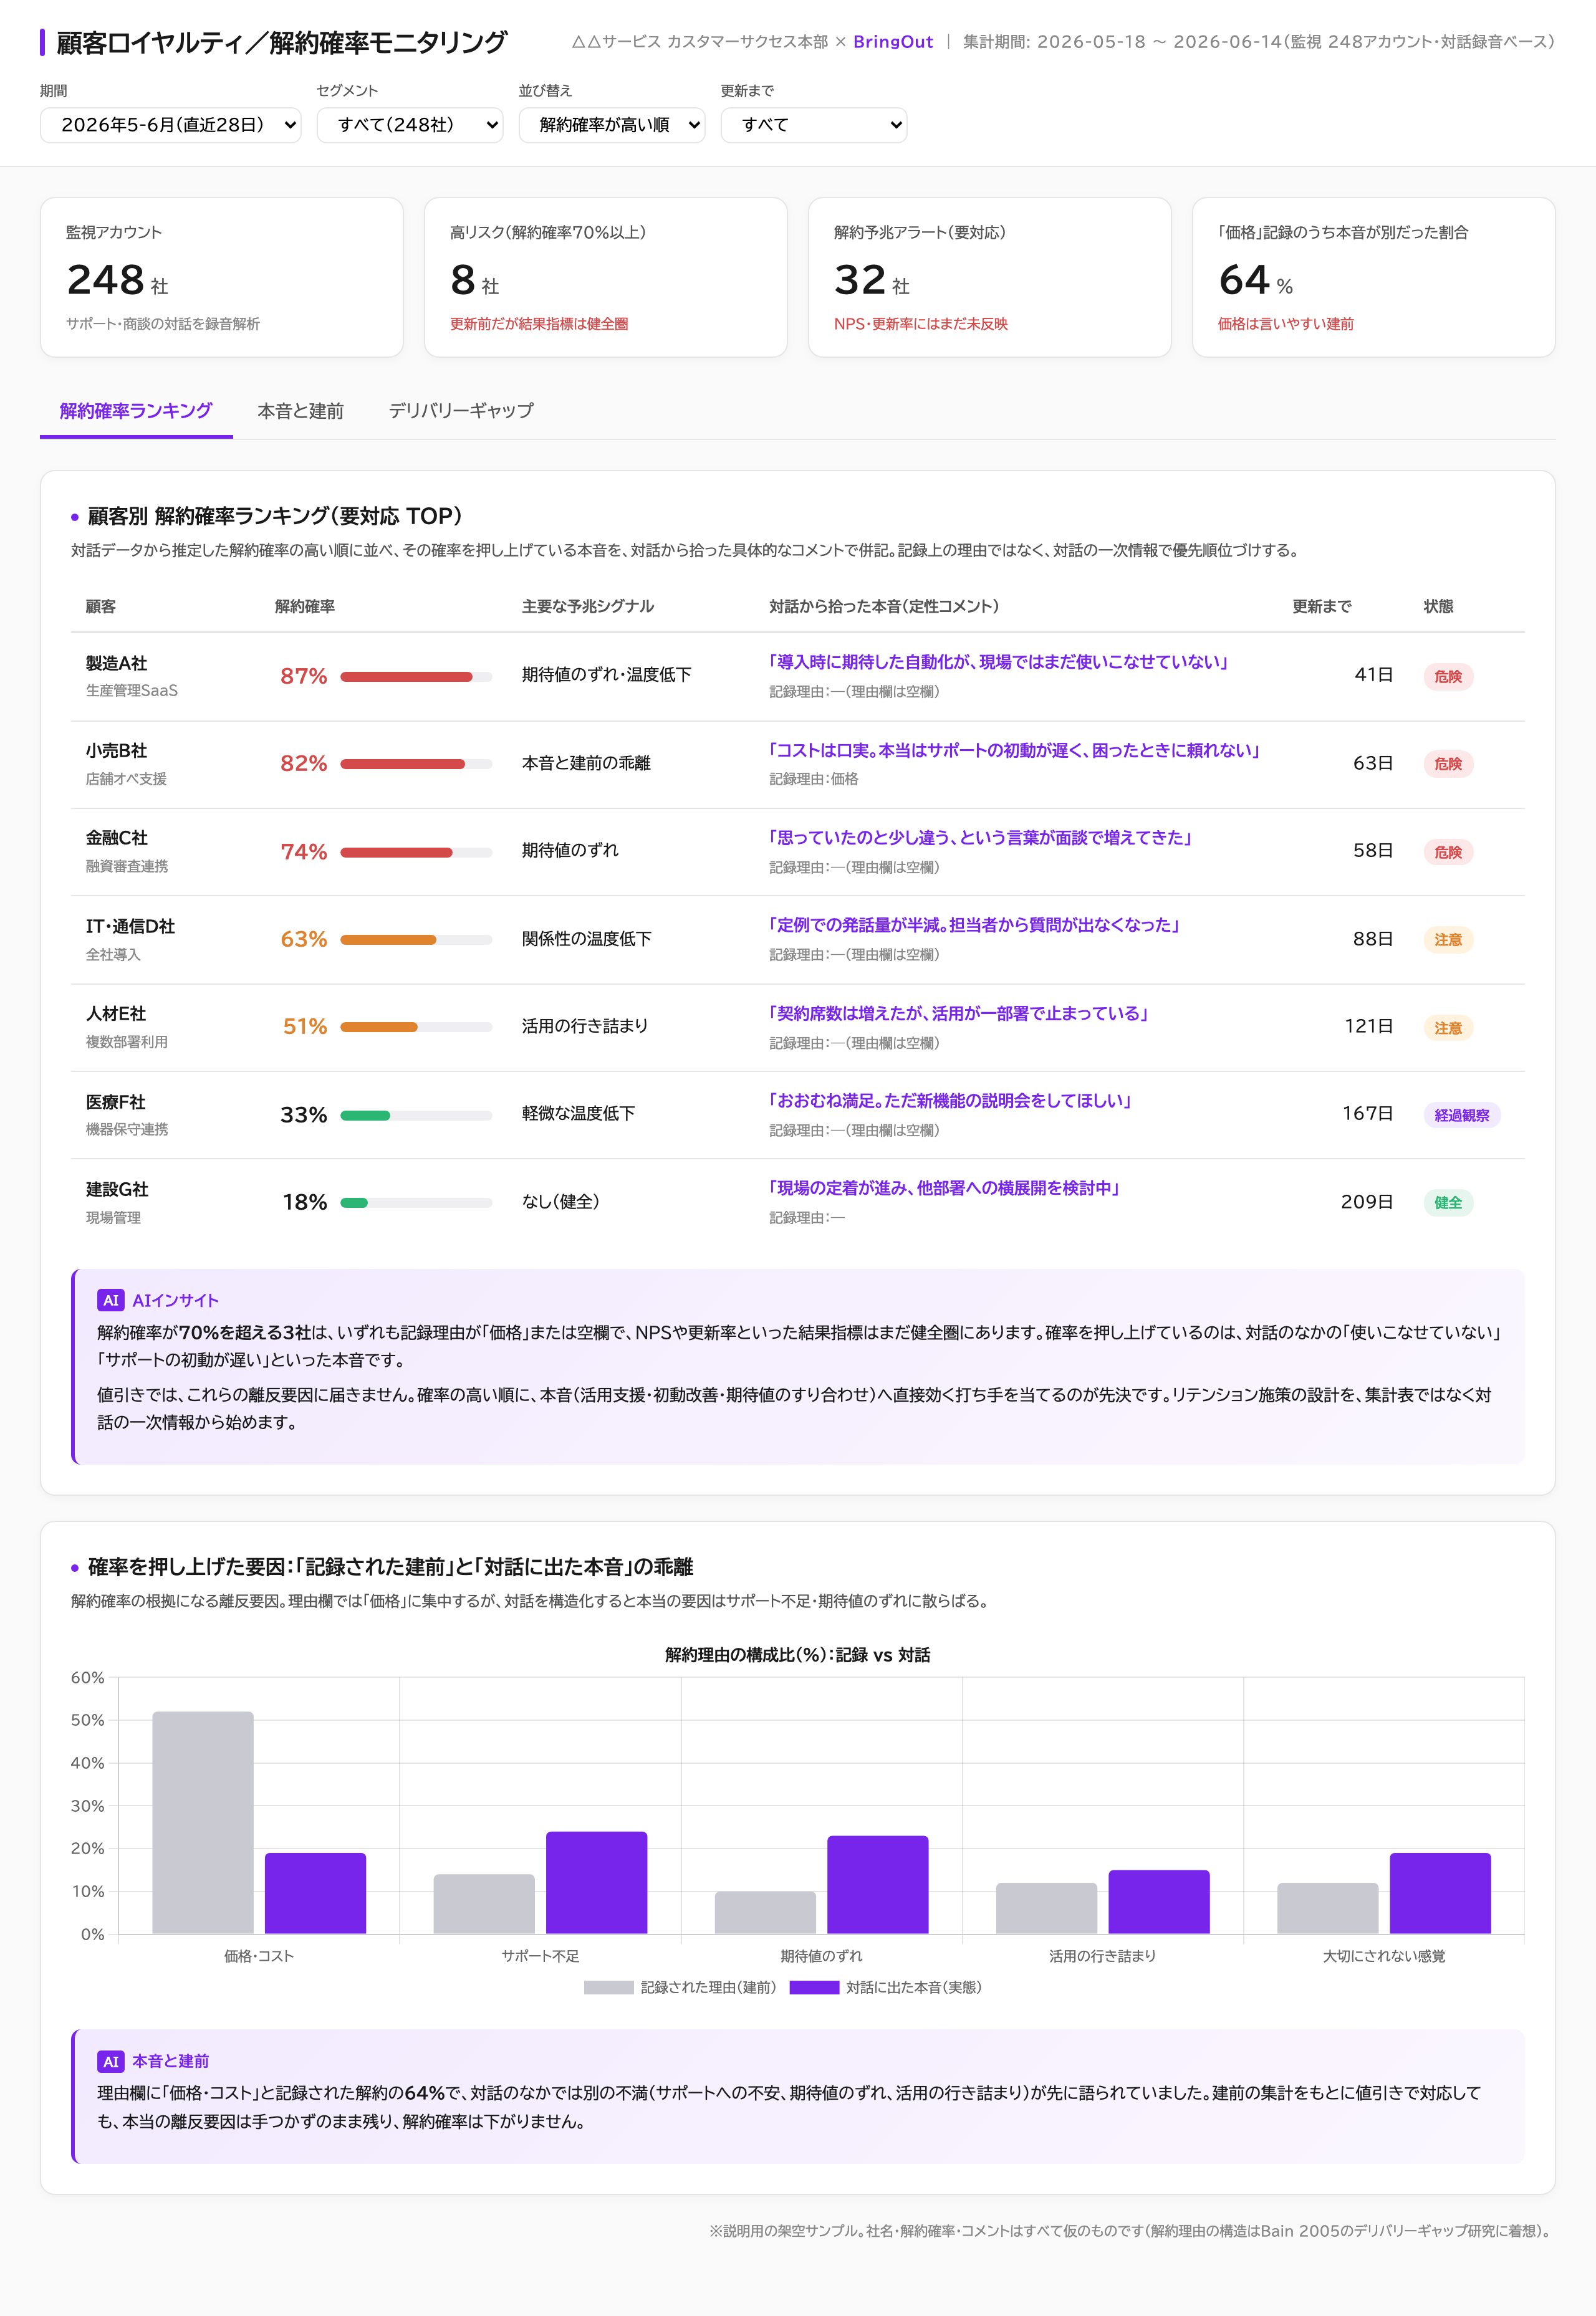
Task: Click the AI badge beside AIインサイト
Action: [110, 1301]
